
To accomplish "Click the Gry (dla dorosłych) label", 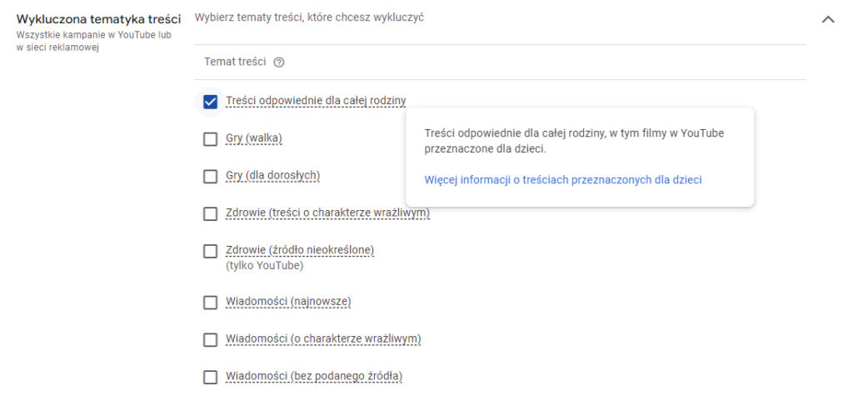I will (x=272, y=175).
